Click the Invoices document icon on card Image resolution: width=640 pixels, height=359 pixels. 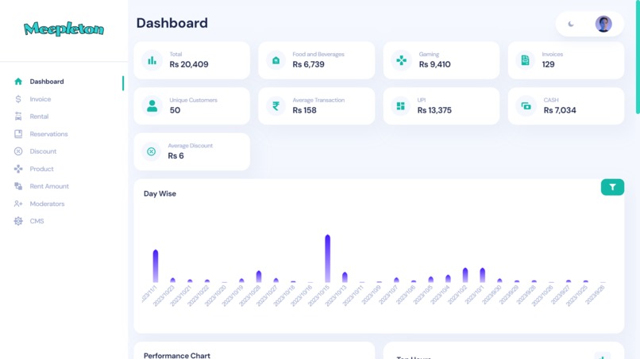coord(526,60)
